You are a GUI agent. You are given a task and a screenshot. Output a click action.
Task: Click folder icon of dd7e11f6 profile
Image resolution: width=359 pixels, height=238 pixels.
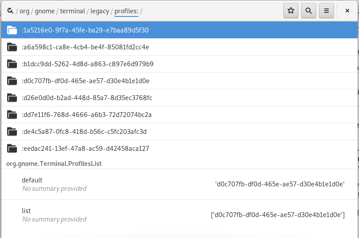click(x=12, y=114)
